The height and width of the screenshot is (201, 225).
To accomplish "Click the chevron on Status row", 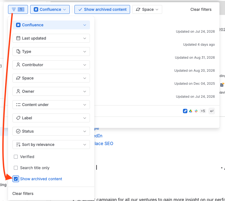I will click(85, 131).
